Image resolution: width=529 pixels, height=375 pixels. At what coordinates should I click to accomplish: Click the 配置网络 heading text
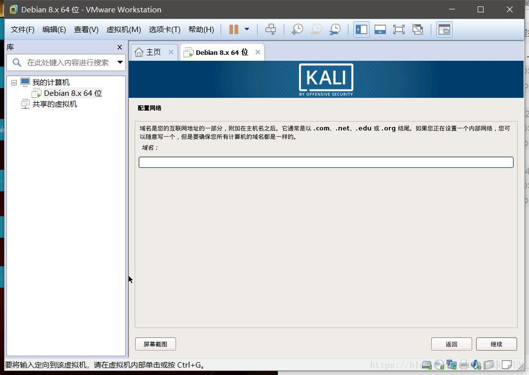tap(150, 108)
